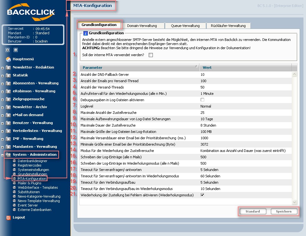Image resolution: width=306 pixels, height=236 pixels.
Task: Click value '1 Minute' for Aufrufintervall
Action: coord(207,94)
